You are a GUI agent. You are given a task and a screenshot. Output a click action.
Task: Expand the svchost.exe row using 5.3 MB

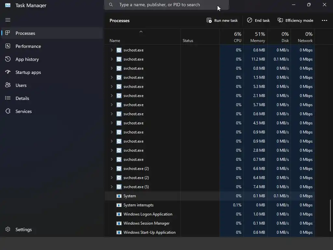pyautogui.click(x=112, y=87)
